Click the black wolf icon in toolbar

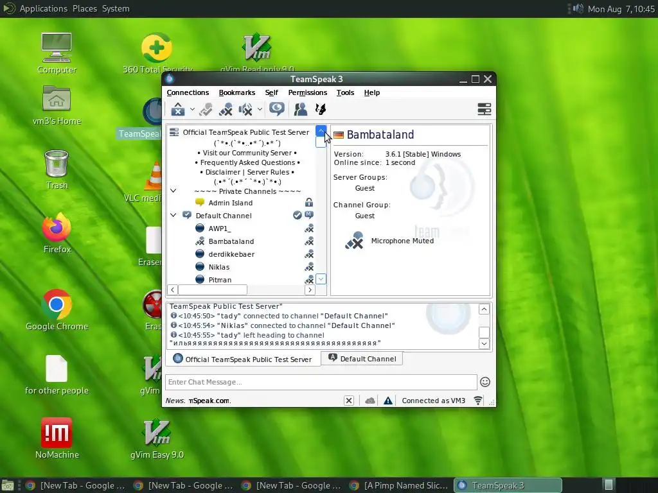(321, 109)
